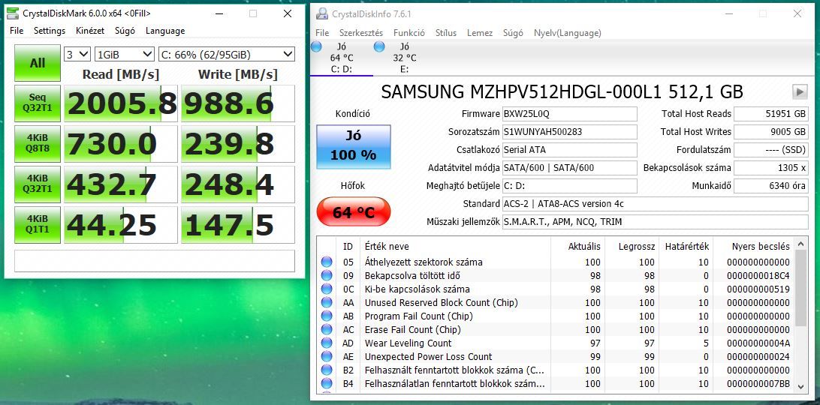Open the test count dropdown showing 3
The height and width of the screenshot is (405, 820).
click(77, 54)
